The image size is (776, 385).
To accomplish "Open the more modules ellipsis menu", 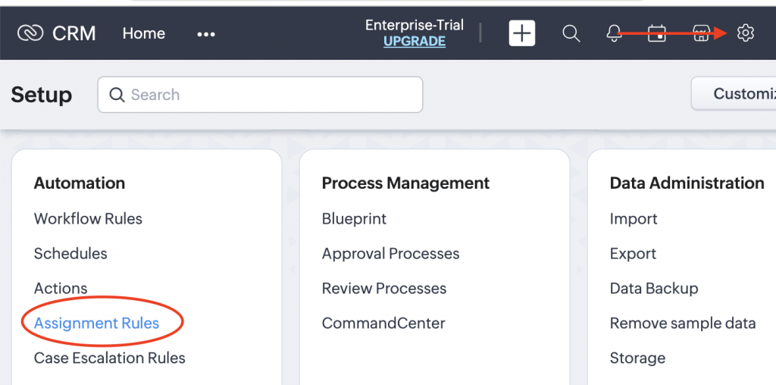I will pos(206,34).
